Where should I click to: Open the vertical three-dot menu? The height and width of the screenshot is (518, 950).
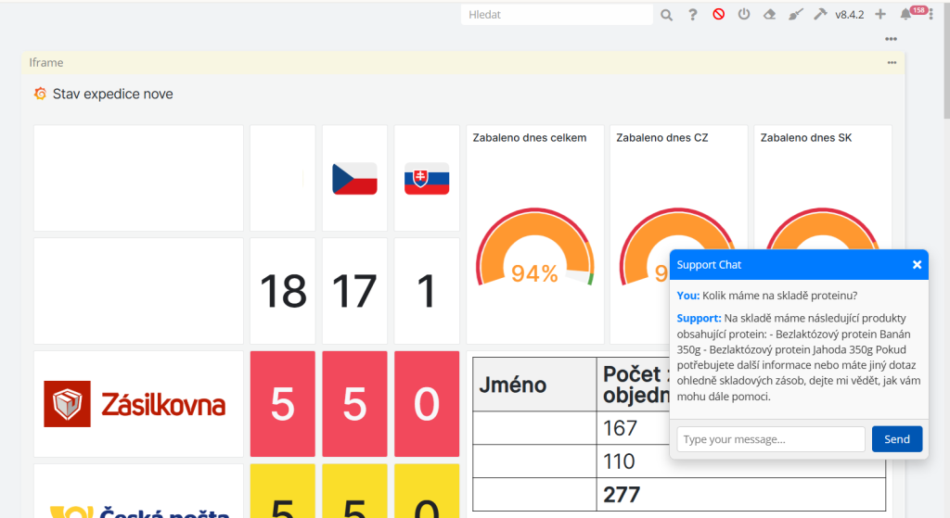pyautogui.click(x=931, y=15)
